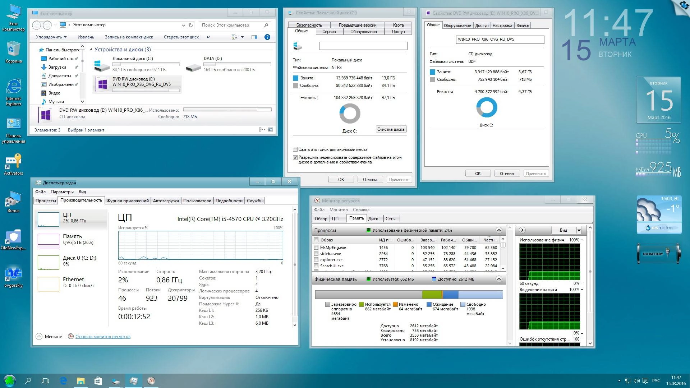This screenshot has width=690, height=388.
Task: Collapse the 'Процессы' section in Resource Monitor
Action: [x=499, y=230]
